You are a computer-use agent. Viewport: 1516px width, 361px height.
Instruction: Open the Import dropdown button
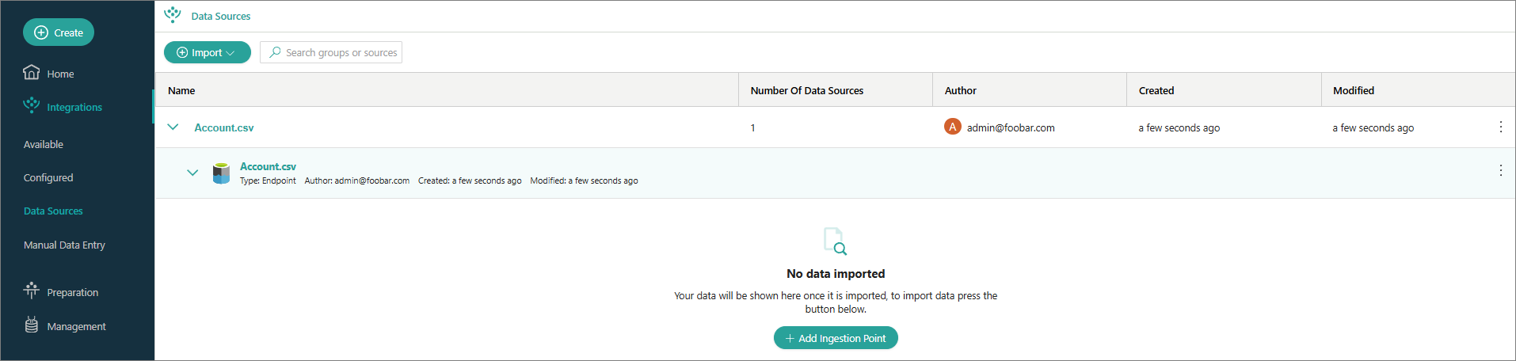208,52
